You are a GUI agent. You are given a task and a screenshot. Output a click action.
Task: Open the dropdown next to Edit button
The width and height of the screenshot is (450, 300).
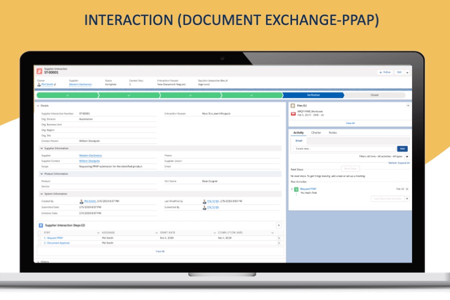pyautogui.click(x=407, y=72)
